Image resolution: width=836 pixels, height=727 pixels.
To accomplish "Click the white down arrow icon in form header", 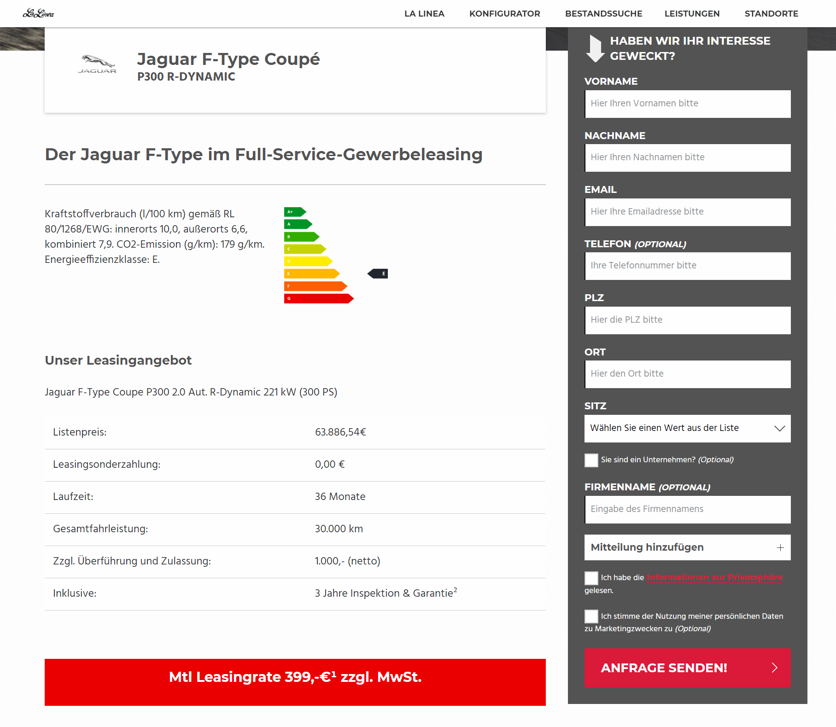I will [x=595, y=48].
